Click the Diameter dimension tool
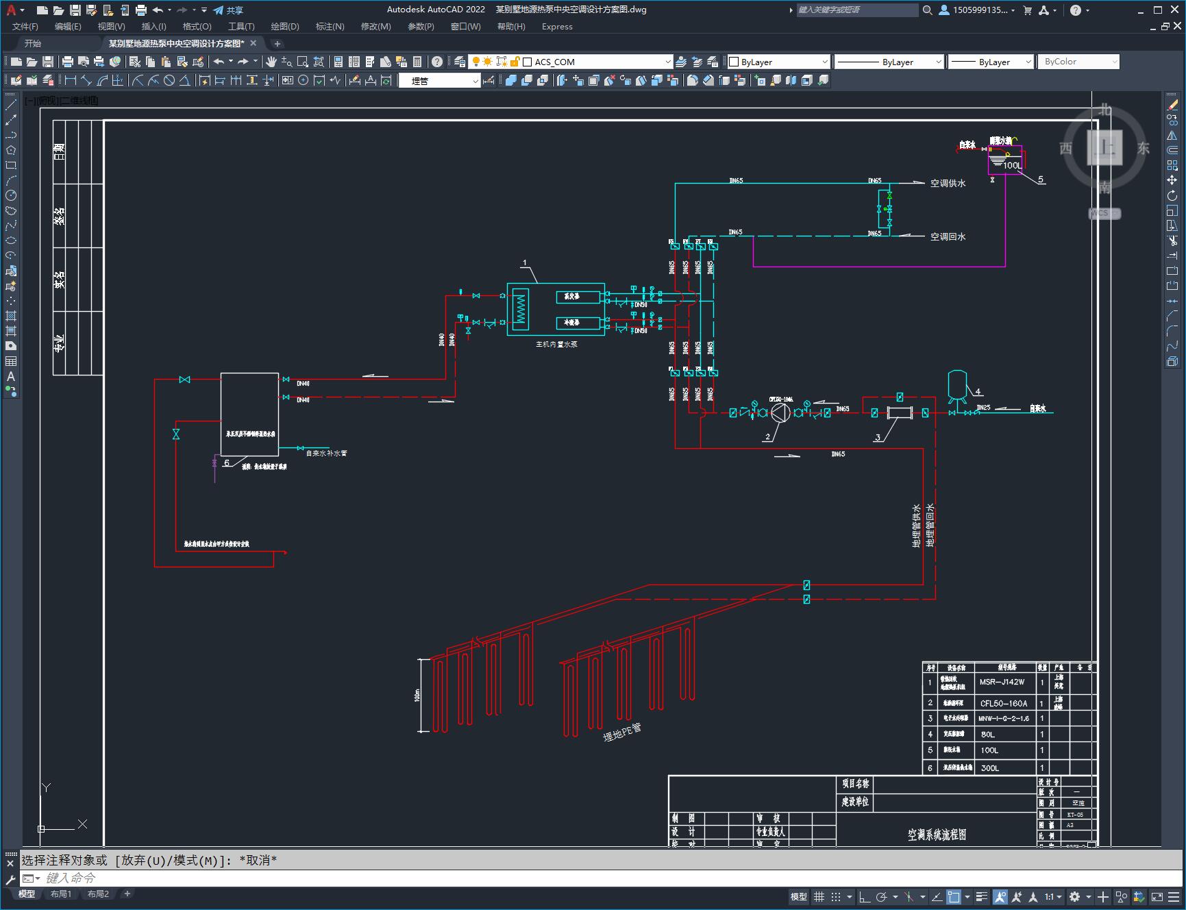Image resolution: width=1186 pixels, height=910 pixels. [169, 80]
